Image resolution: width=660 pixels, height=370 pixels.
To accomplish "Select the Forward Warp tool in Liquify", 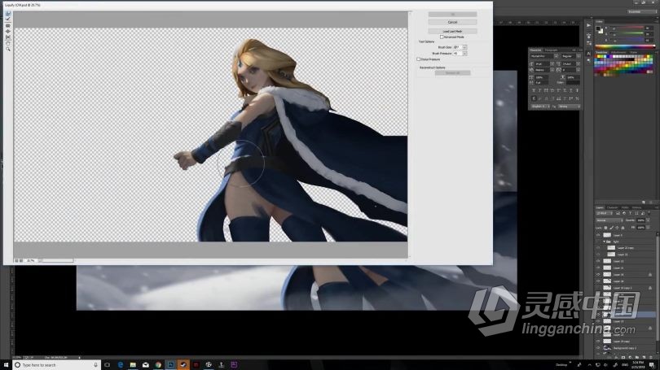I will point(8,14).
